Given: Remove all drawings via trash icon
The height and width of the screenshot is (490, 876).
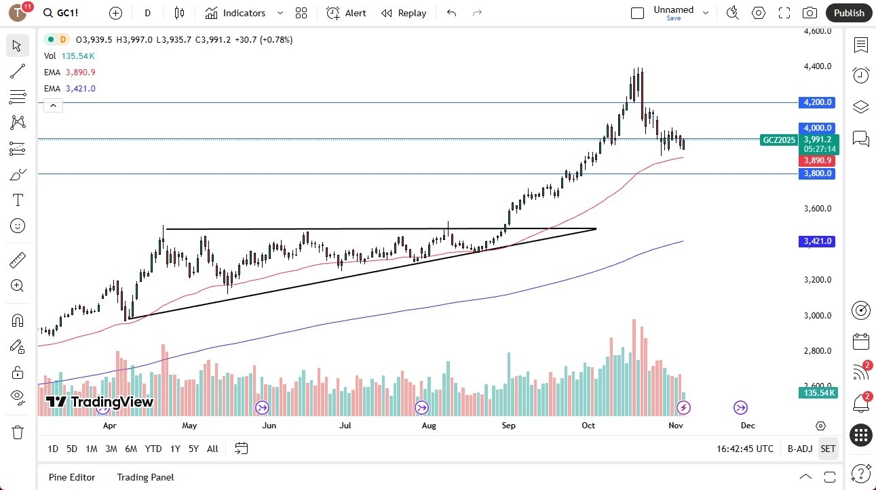Looking at the screenshot, I should 17,432.
